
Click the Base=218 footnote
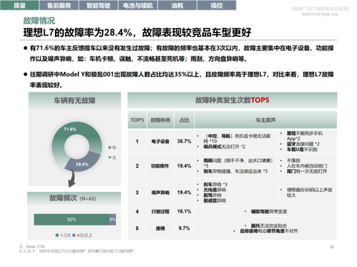point(32,246)
